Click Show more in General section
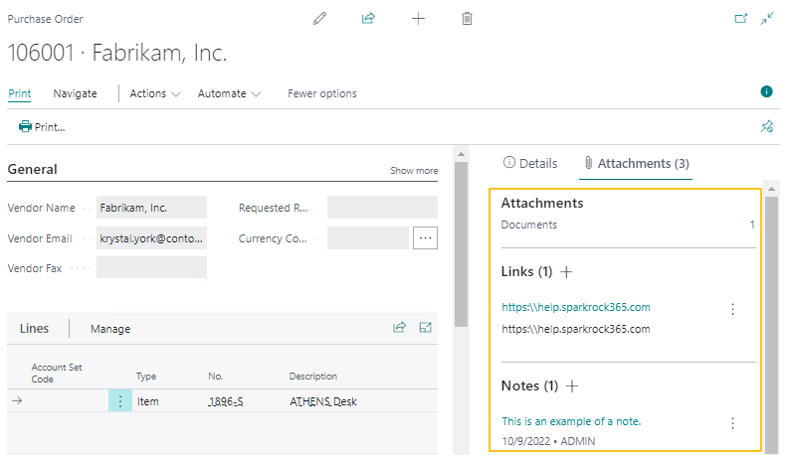Viewport: 788px width, 455px height. 414,171
